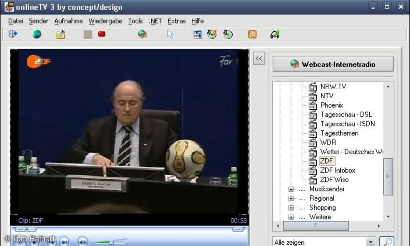Click the Phoenix channel icon
Viewport: 410px width, 246px height.
click(313, 105)
